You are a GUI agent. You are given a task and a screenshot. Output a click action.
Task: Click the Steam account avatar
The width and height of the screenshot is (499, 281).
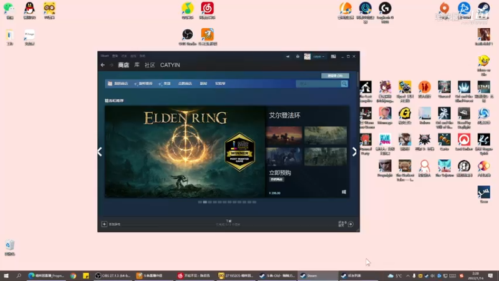point(307,56)
